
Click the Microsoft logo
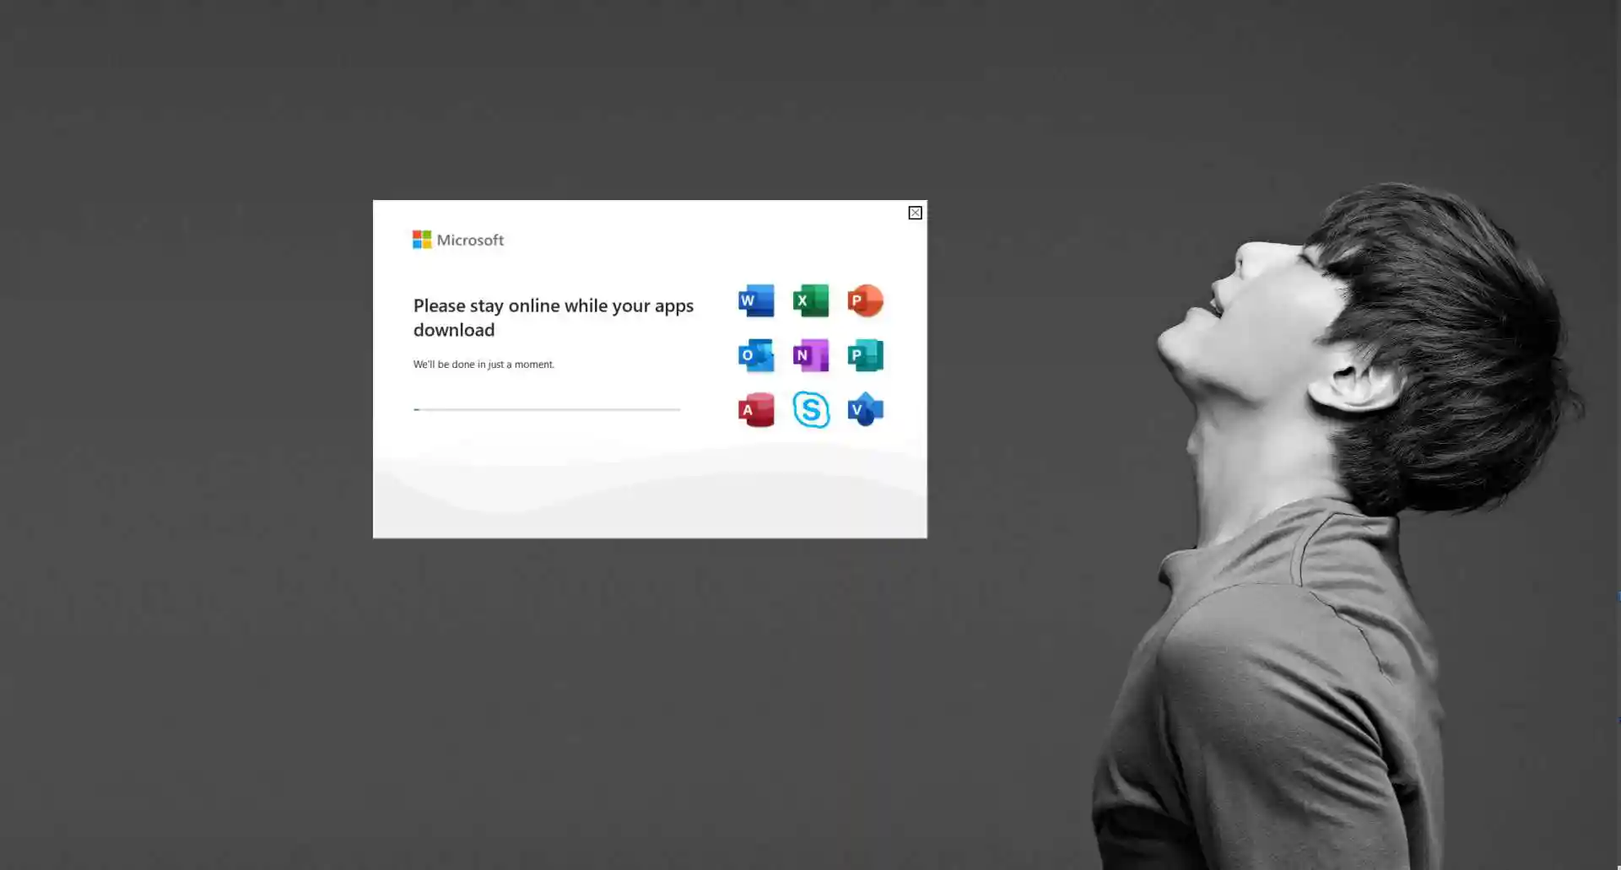(458, 240)
